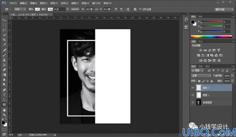Select the Rectangle shape tool

(x=4, y=105)
